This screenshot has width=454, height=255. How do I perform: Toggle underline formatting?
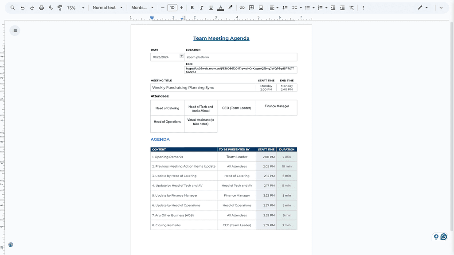[x=211, y=8]
